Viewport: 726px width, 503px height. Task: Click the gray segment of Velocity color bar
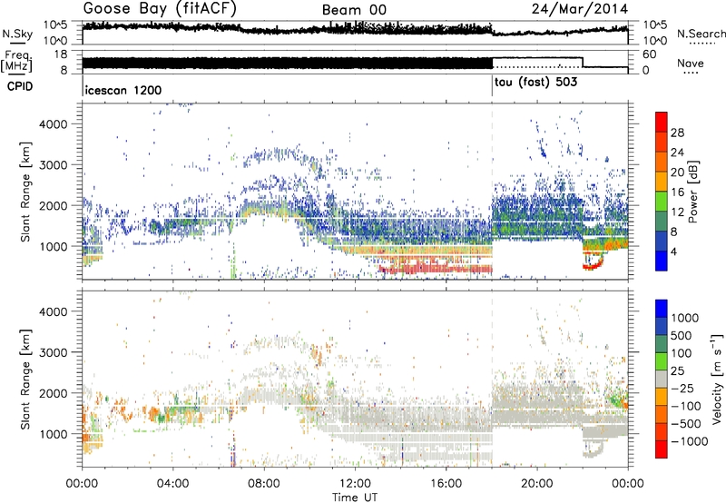point(662,379)
